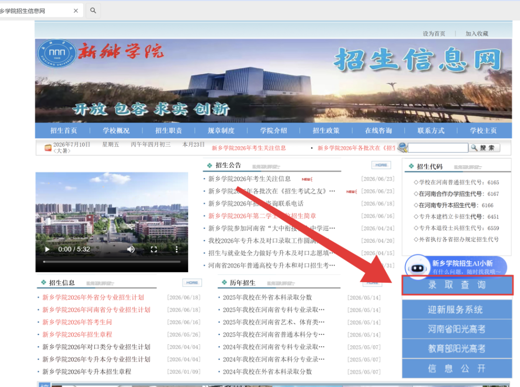Click 学校在河南普通招生代号：6165 text
The height and width of the screenshot is (387, 520).
456,182
